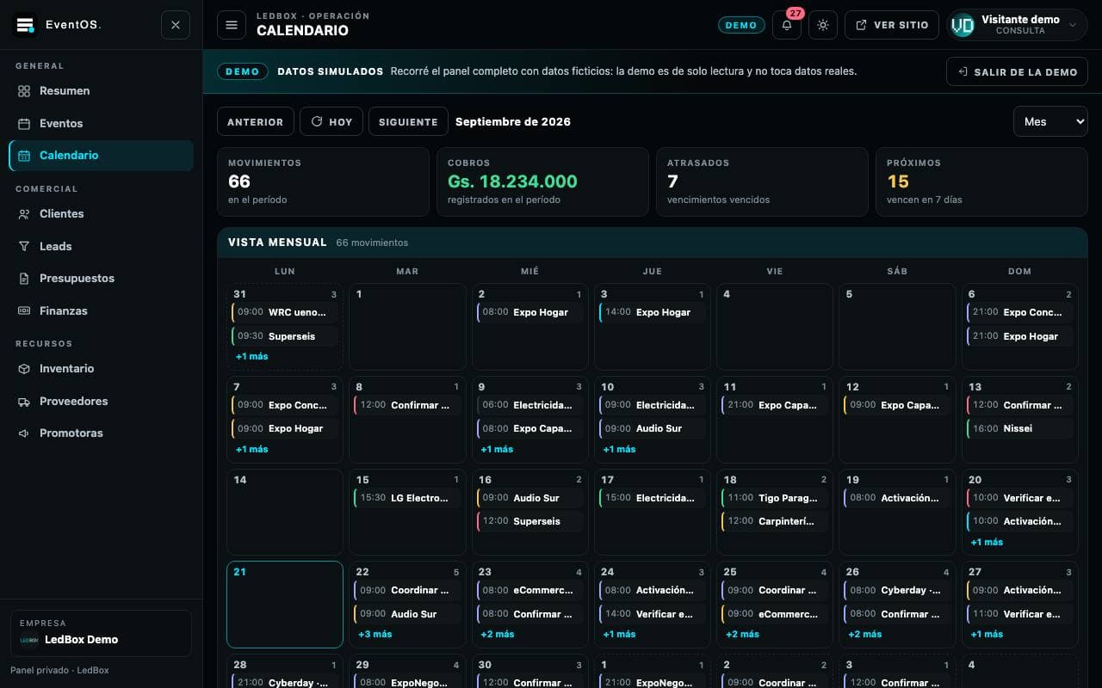Expand the Visitante demo user menu

(x=1018, y=25)
